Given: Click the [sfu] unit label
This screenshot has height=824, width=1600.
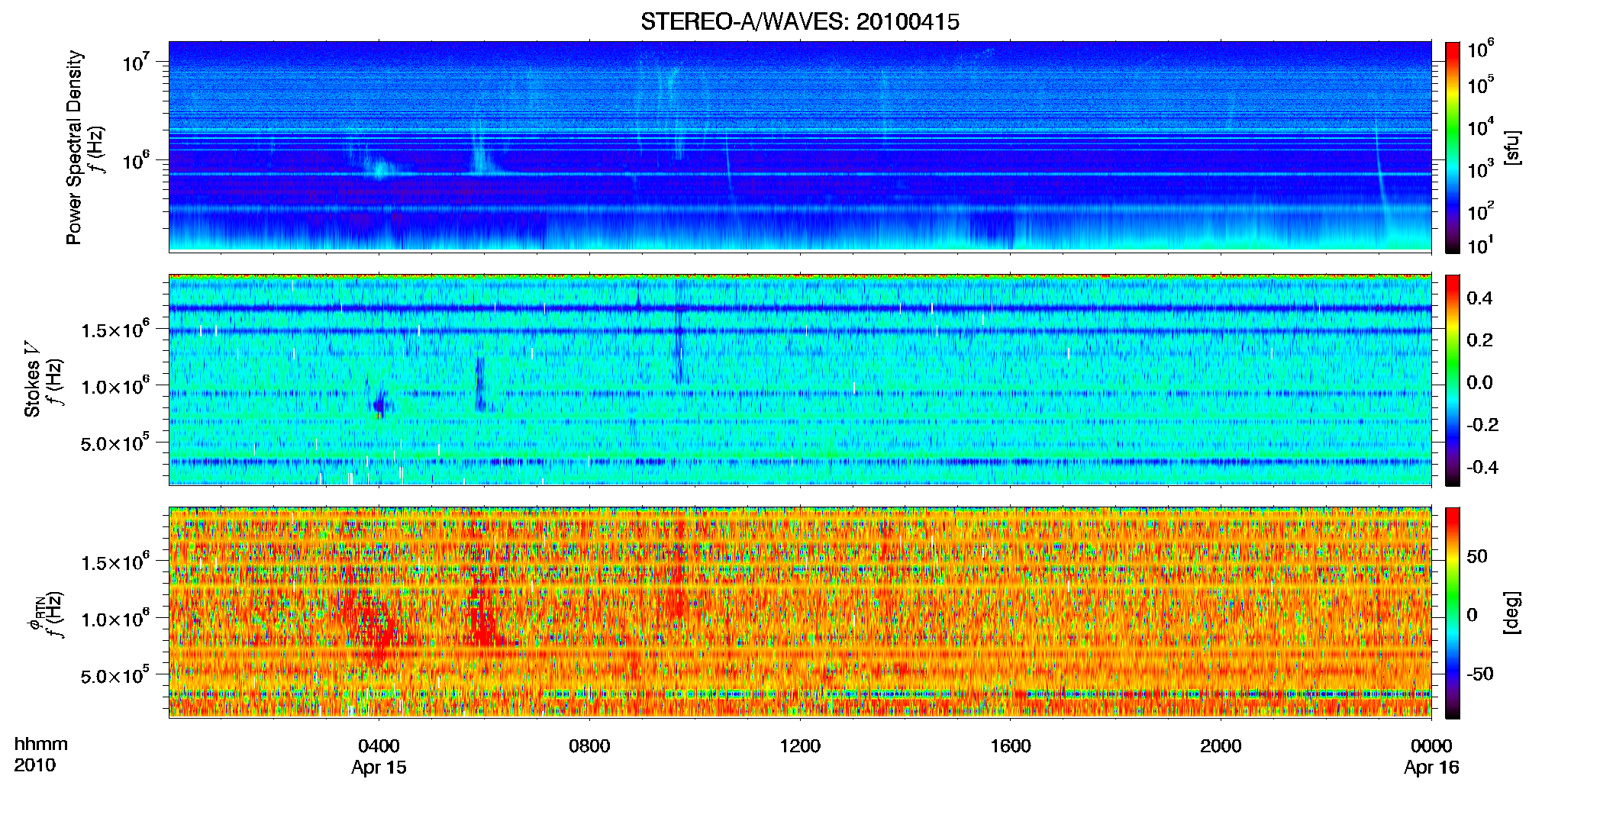Looking at the screenshot, I should click(x=1511, y=148).
